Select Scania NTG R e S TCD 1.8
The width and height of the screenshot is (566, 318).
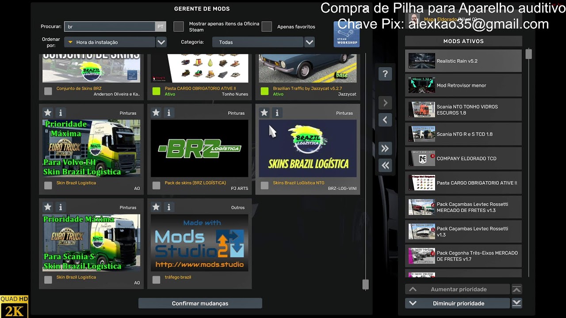pyautogui.click(x=463, y=134)
